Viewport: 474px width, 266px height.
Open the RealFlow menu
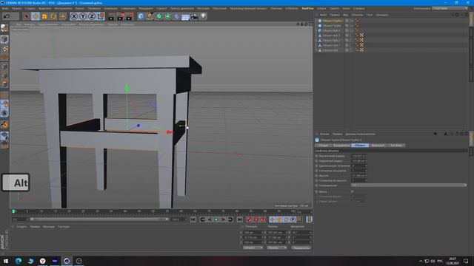coord(307,8)
